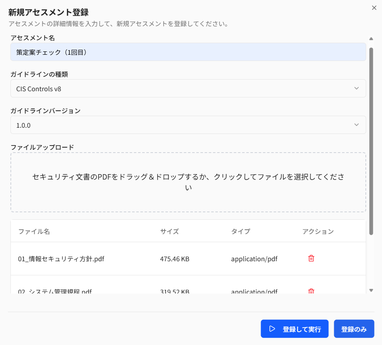Open the ガイドラインの種類 dropdown
This screenshot has width=382, height=345.
188,88
